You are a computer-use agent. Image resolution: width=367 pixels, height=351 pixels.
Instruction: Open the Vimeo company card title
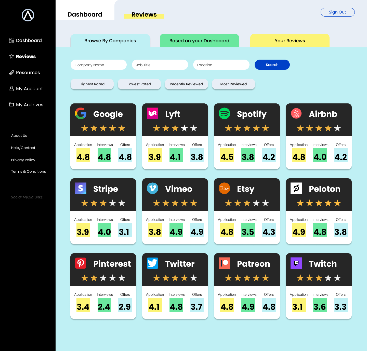179,189
